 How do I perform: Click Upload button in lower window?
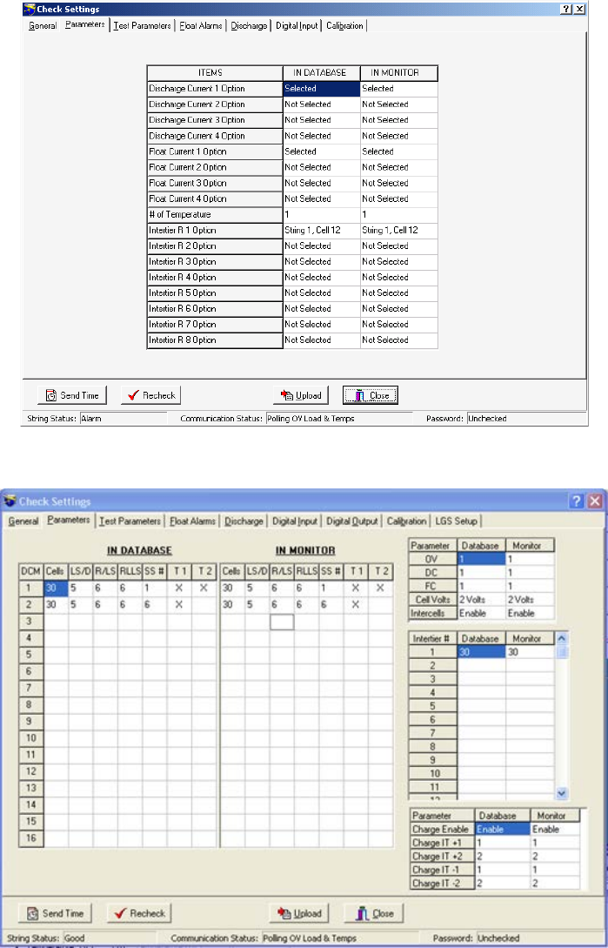[299, 913]
